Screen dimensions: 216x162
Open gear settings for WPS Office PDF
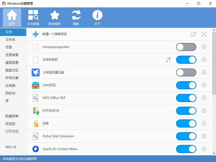coord(204,98)
